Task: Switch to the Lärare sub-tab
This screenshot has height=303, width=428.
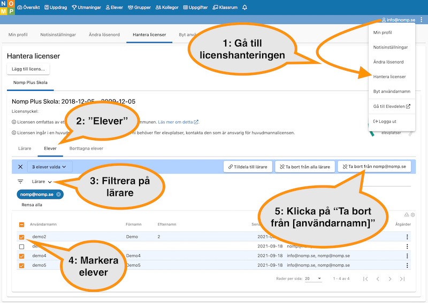Action: coord(25,149)
